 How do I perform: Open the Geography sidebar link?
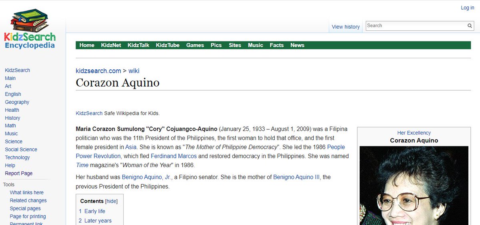(x=17, y=102)
